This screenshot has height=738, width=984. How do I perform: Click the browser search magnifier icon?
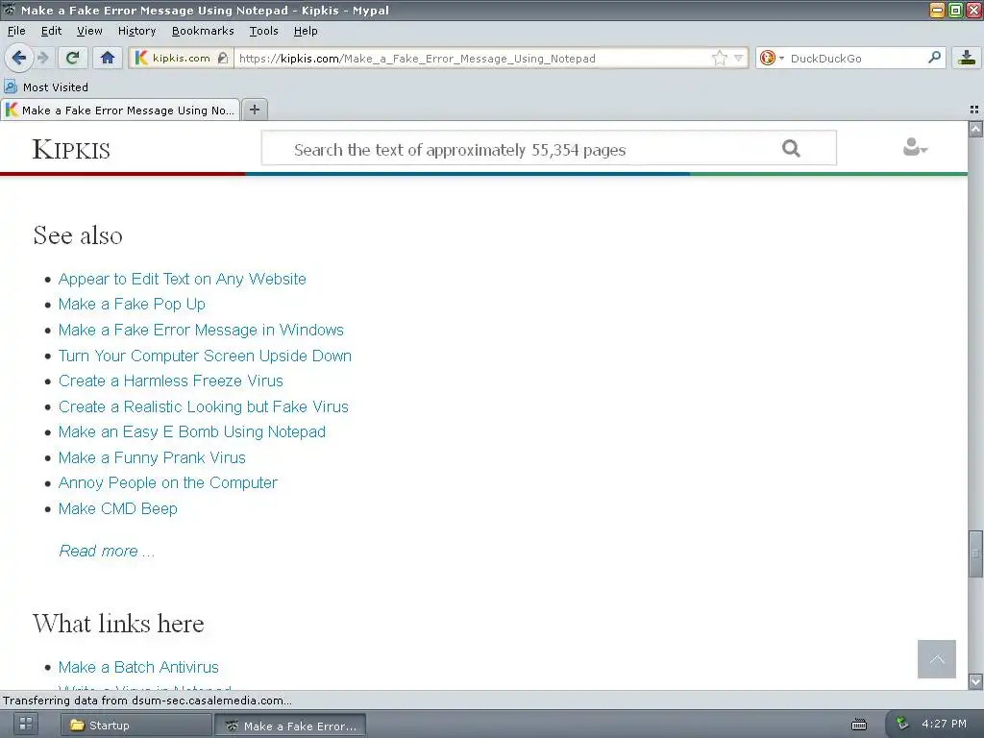934,58
